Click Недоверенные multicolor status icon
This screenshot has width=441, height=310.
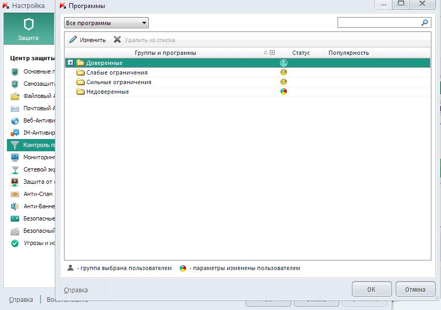click(284, 92)
